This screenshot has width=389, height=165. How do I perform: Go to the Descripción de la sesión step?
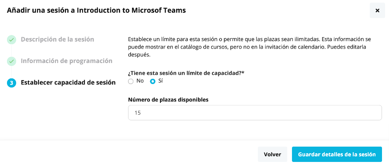57,39
